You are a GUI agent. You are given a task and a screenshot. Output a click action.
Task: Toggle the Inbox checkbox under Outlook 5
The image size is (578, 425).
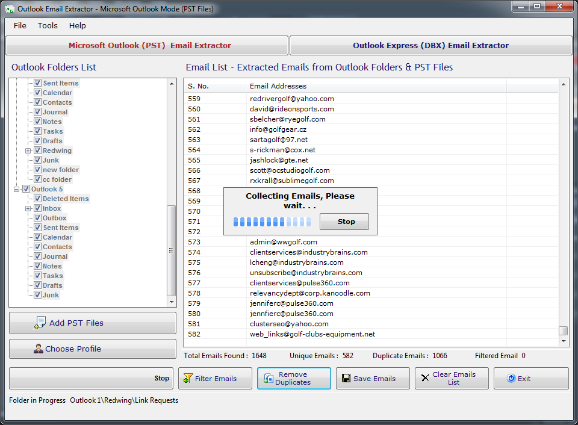click(37, 208)
